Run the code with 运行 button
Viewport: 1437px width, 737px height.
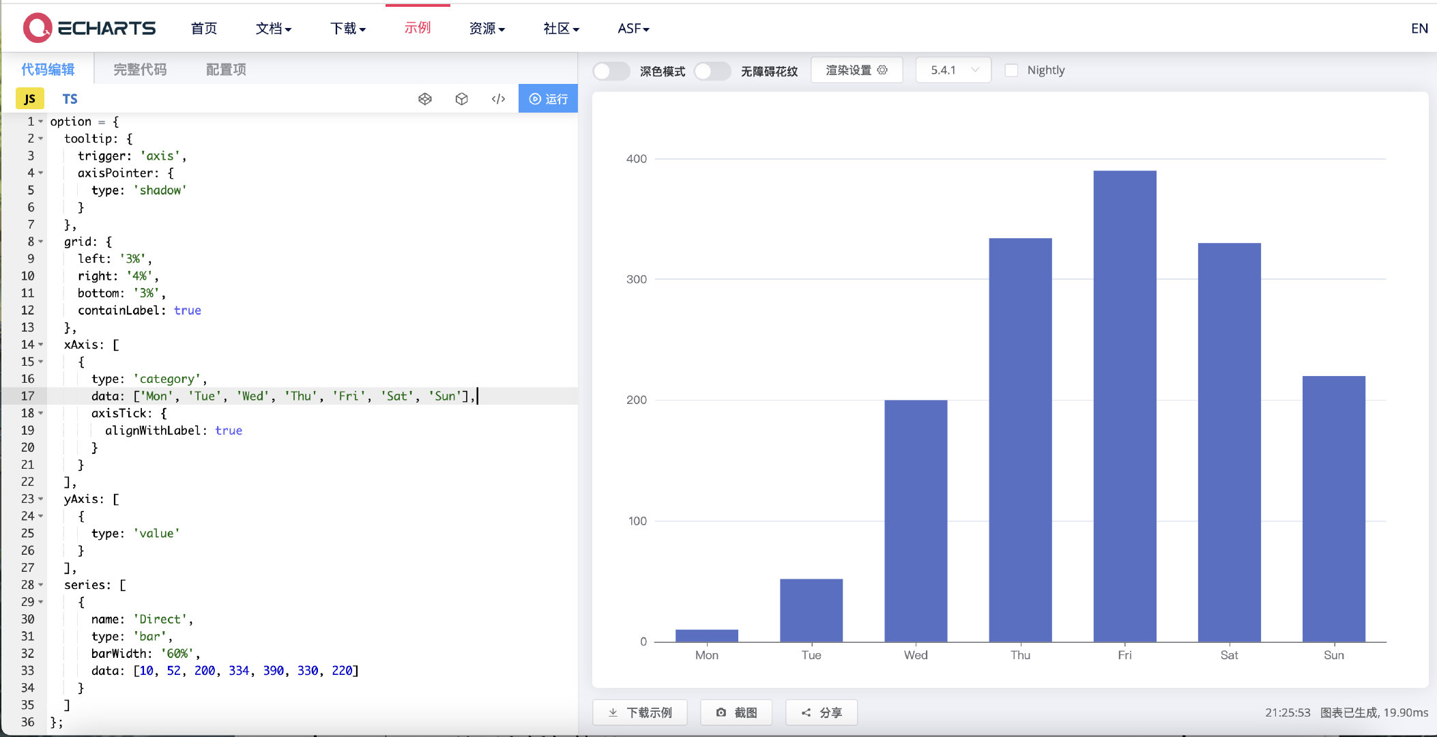pyautogui.click(x=548, y=99)
